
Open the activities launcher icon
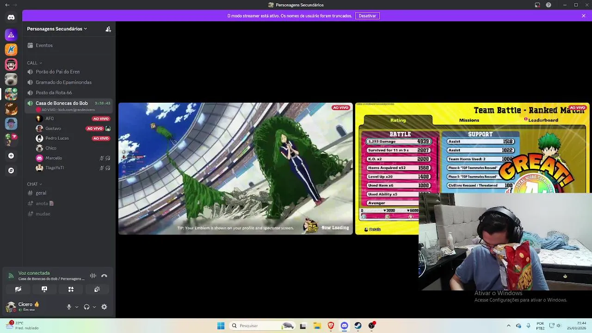[x=71, y=289]
